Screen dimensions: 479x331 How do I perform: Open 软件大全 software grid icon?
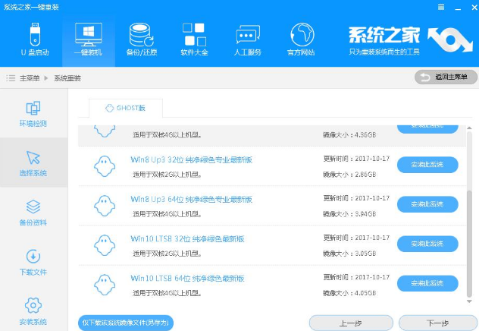point(194,34)
